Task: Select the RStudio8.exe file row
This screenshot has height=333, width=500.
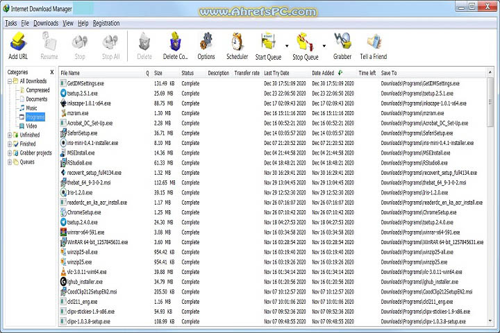Action: 272,163
